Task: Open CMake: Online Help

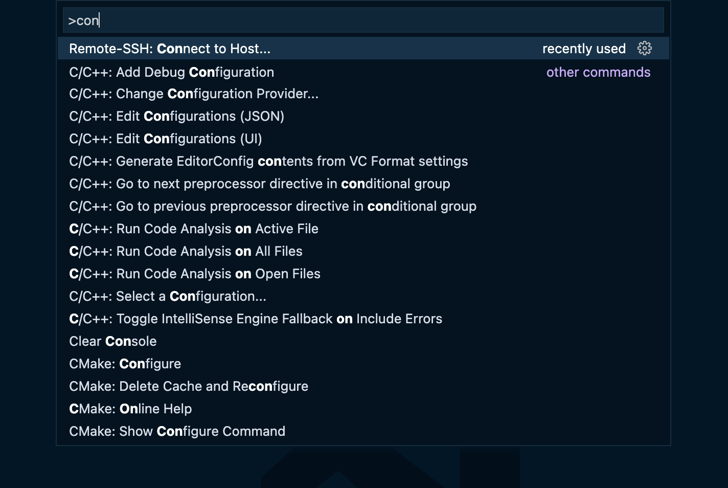Action: pyautogui.click(x=363, y=409)
